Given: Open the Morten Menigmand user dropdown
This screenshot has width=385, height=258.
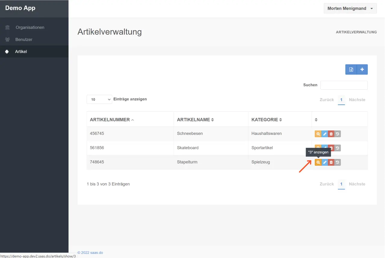Looking at the screenshot, I should pyautogui.click(x=350, y=8).
